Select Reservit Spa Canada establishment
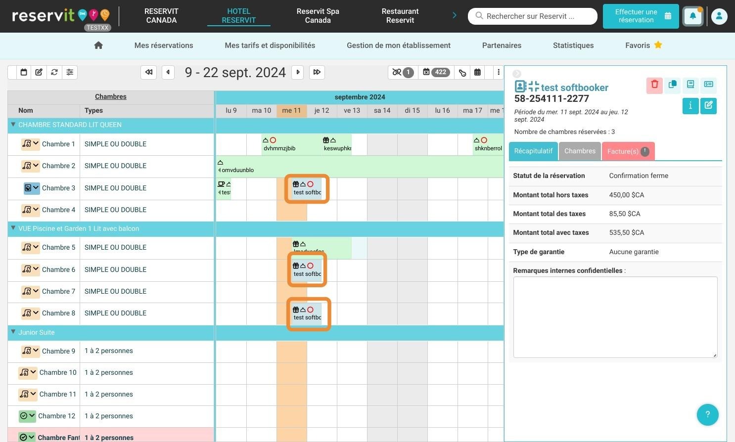735x442 pixels. 318,16
